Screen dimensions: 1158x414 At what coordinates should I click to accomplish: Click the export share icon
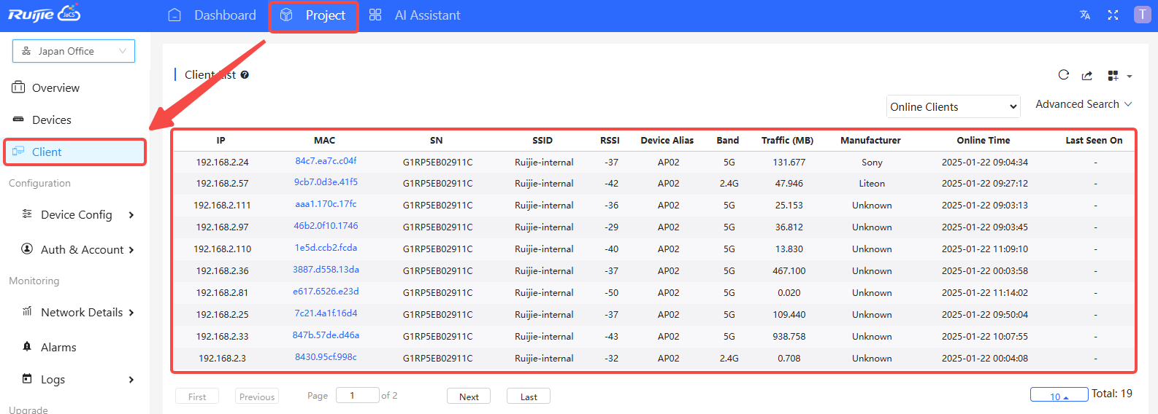tap(1087, 76)
